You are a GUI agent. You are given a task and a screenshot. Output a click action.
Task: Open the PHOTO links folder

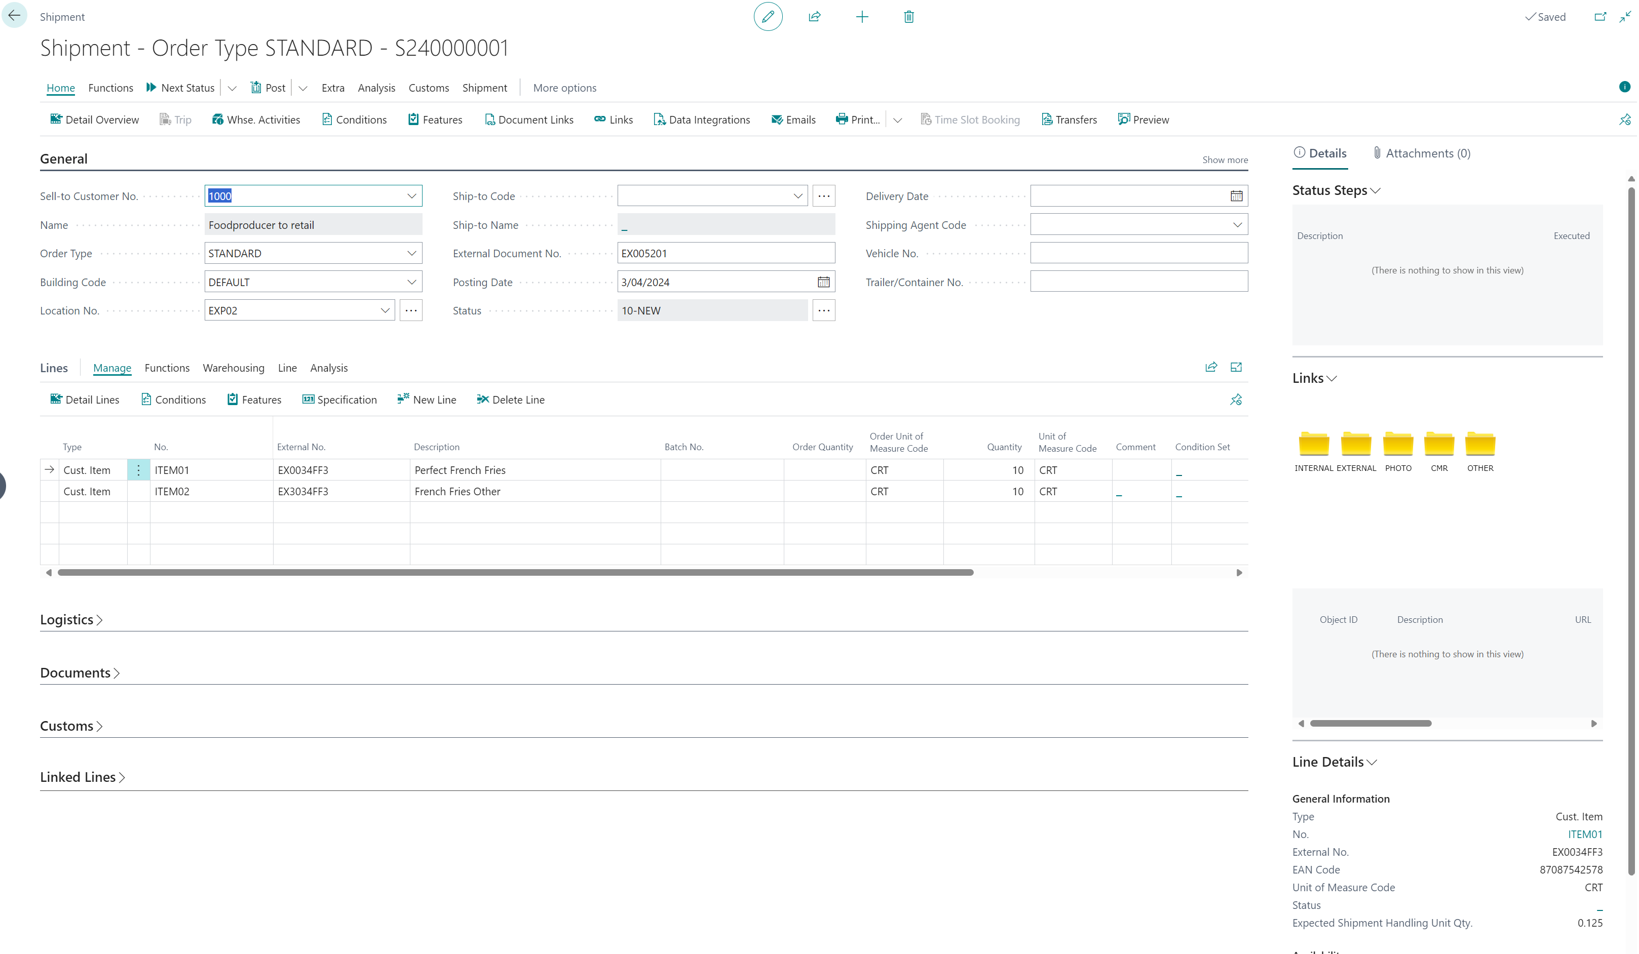click(x=1398, y=445)
